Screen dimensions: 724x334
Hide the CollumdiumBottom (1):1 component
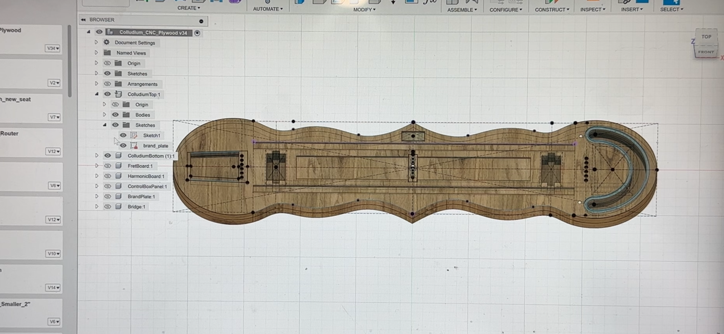(x=107, y=156)
